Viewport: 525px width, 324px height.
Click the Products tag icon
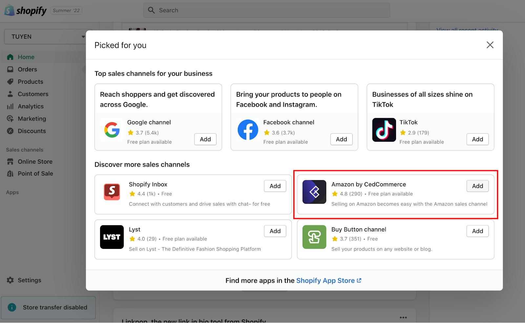10,82
